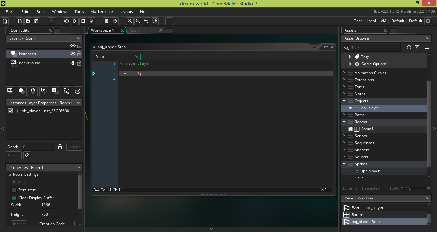
Task: Click the Zoom In magnifier icon
Action: tap(147, 21)
